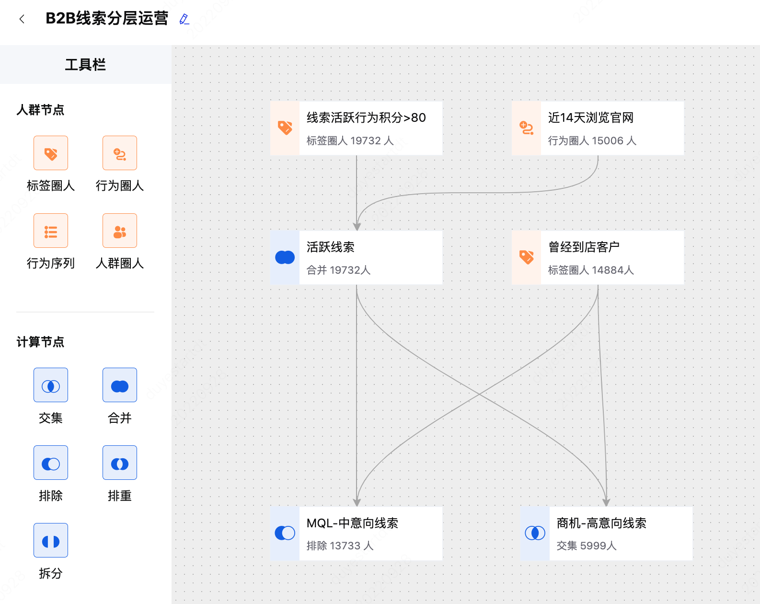Click the 排重 label under compute nodes

click(120, 496)
